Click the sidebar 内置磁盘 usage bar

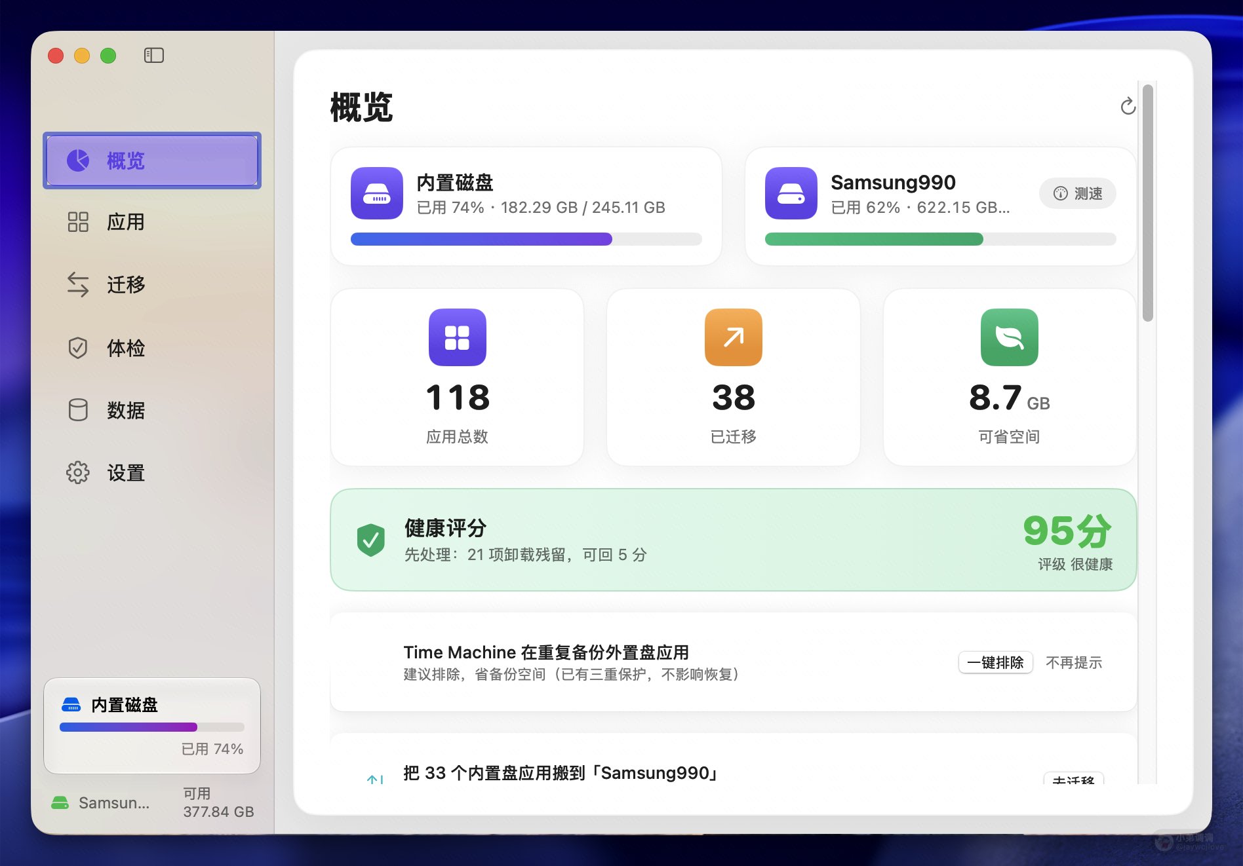(x=152, y=727)
